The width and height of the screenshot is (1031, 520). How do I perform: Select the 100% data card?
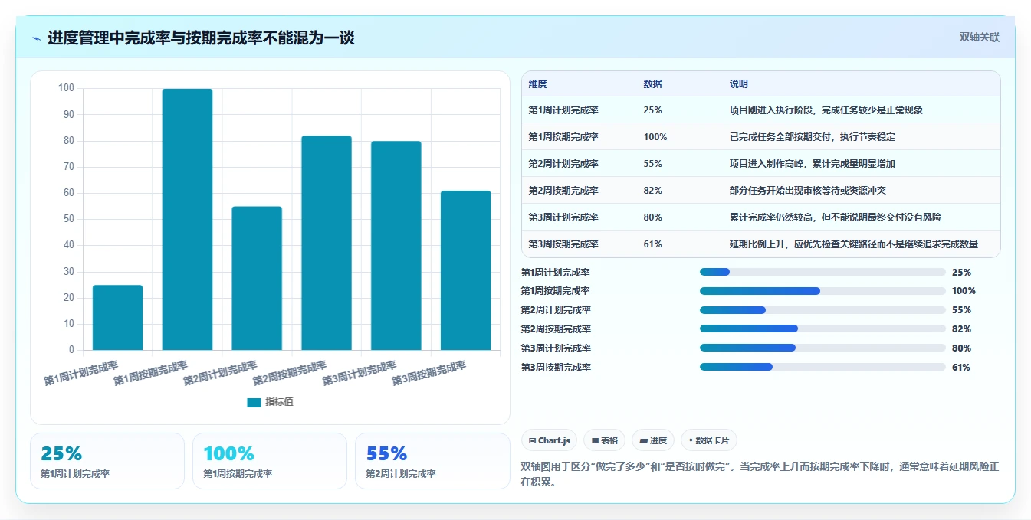(270, 461)
